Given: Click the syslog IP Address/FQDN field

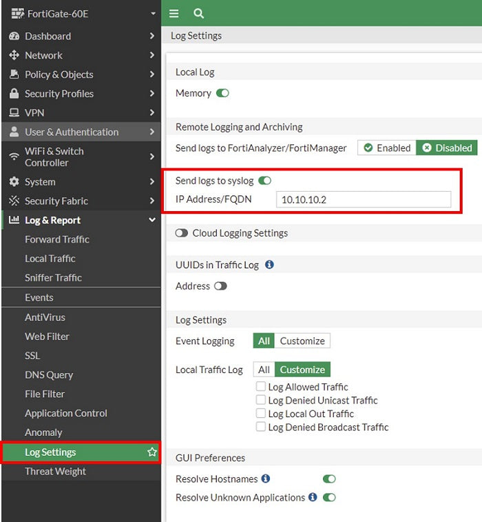Looking at the screenshot, I should (x=364, y=199).
